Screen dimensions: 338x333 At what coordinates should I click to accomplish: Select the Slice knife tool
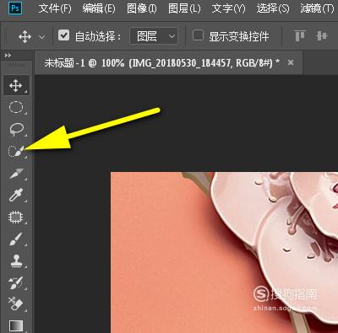[16, 174]
